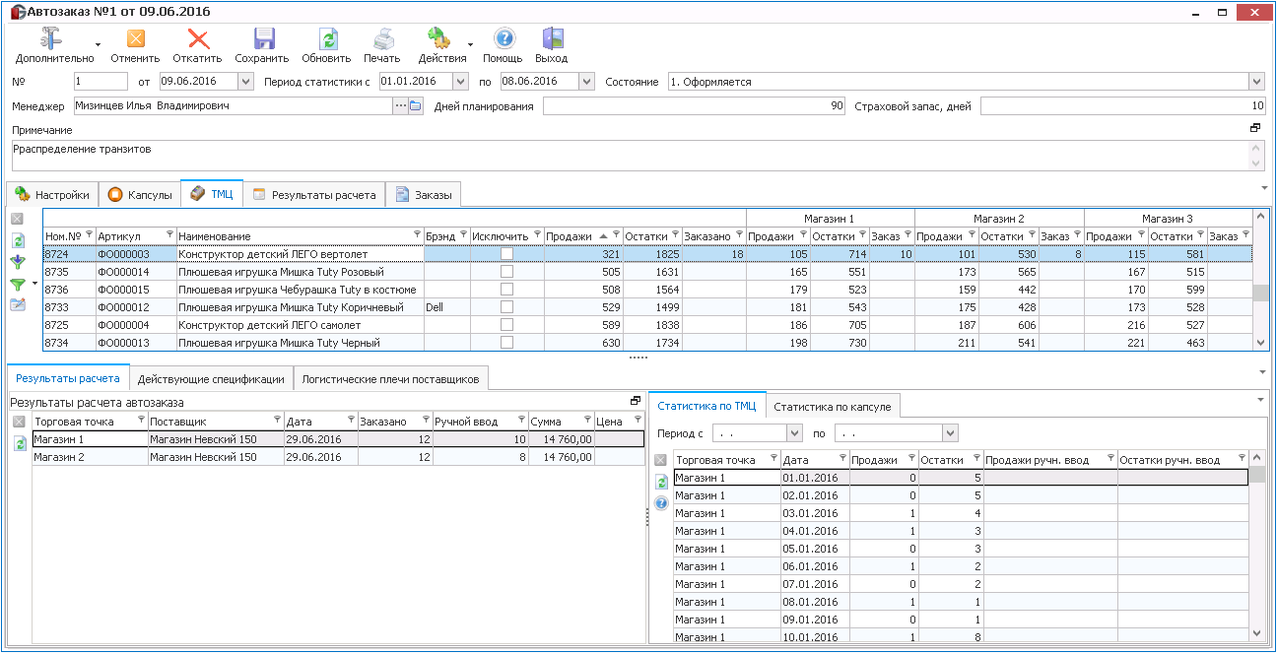
Task: Toggle Исключить checkbox for Мишка Tuty Коричневый
Action: (x=506, y=307)
